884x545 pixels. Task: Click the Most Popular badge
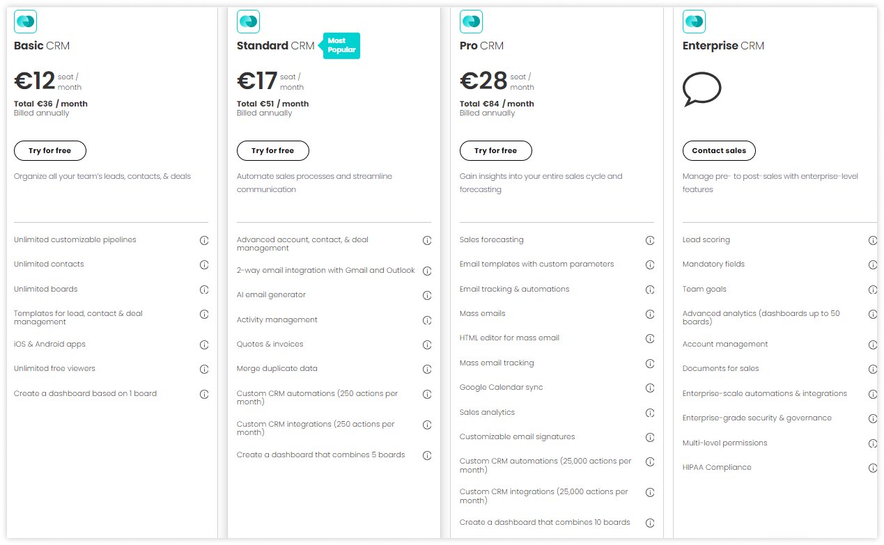(x=341, y=46)
